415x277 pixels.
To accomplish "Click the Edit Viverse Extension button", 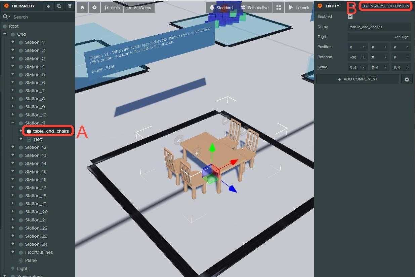I will coord(385,6).
